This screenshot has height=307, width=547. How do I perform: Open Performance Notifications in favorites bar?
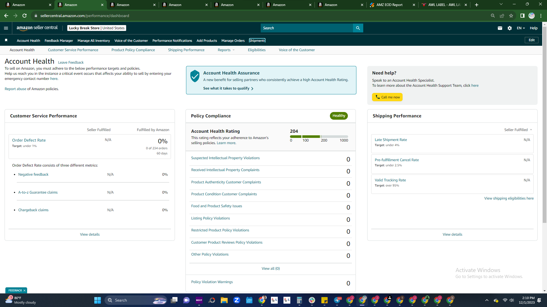[172, 41]
